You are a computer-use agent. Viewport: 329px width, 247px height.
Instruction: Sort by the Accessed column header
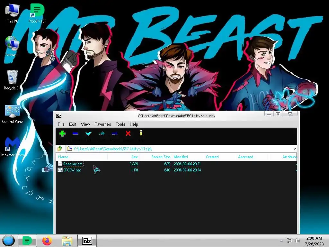pyautogui.click(x=253, y=157)
